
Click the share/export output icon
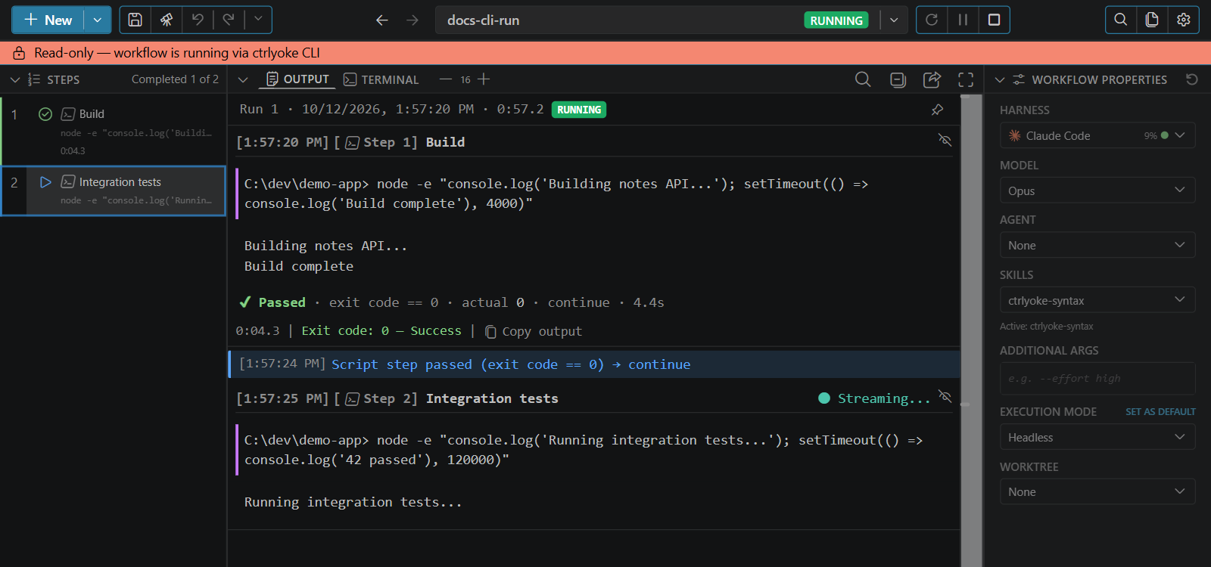932,79
